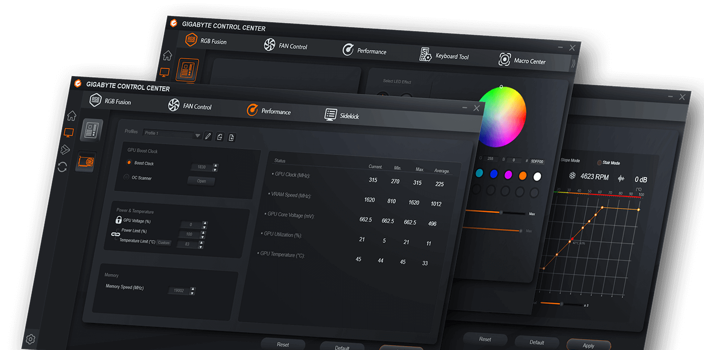The image size is (704, 350).
Task: Apply the fan control settings
Action: pyautogui.click(x=588, y=346)
